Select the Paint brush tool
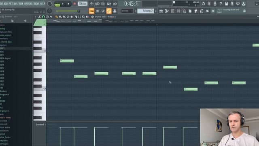Screen dimensions: 259x146 [x=60, y=17]
